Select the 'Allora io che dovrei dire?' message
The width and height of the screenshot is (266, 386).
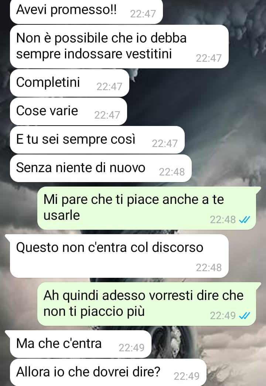click(108, 372)
